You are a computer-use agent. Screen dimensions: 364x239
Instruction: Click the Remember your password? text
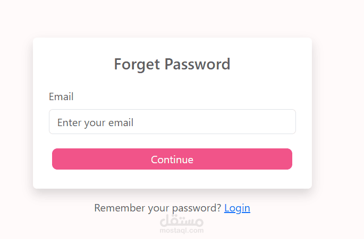158,208
